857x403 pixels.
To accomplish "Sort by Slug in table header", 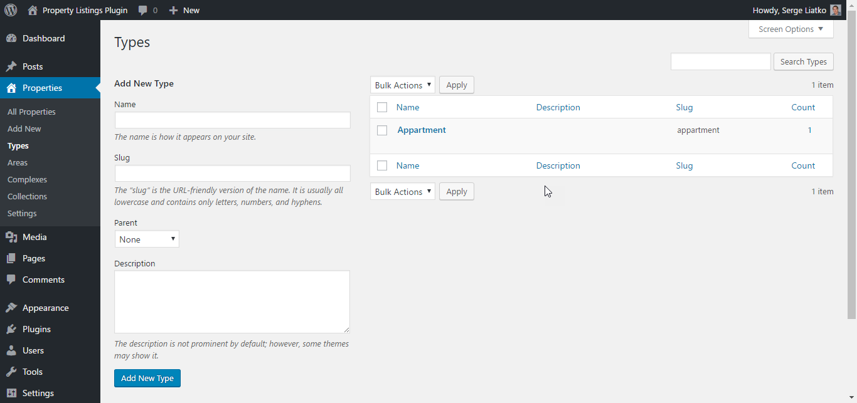I will 684,107.
